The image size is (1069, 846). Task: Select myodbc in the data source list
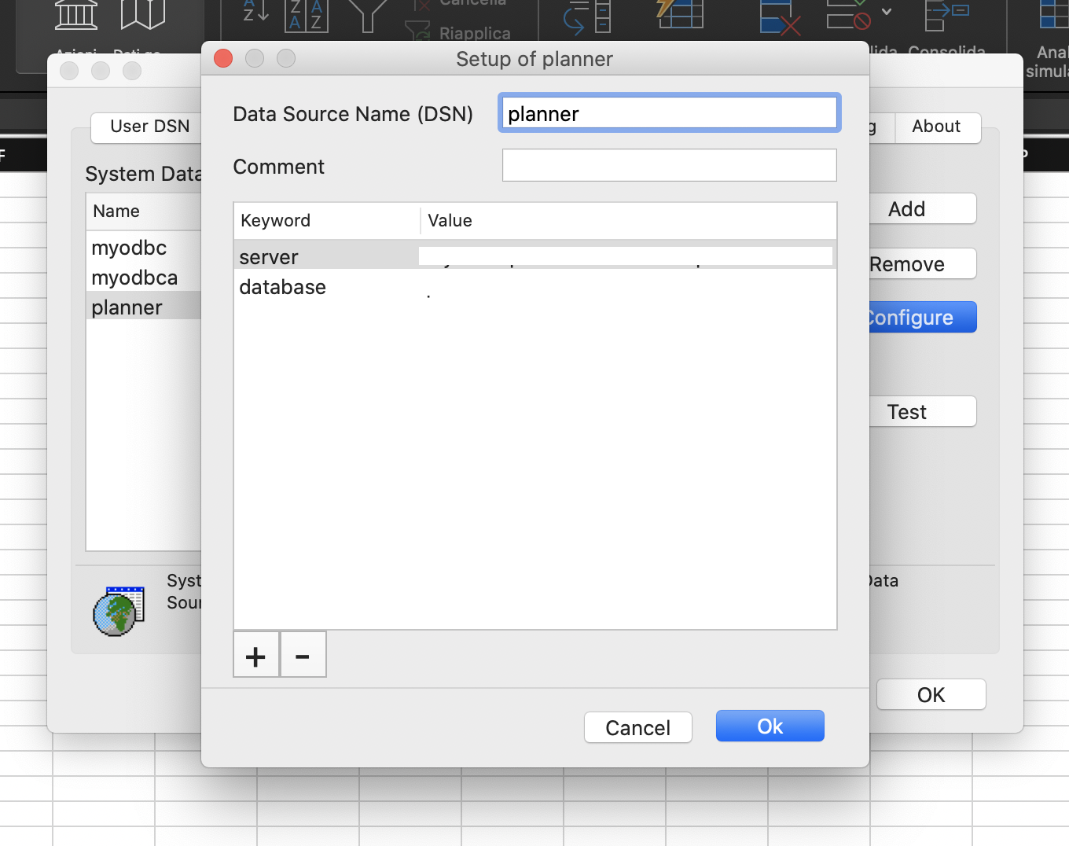coord(144,248)
